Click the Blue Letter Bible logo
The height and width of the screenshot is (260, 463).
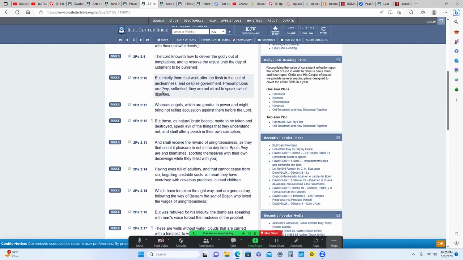143,30
